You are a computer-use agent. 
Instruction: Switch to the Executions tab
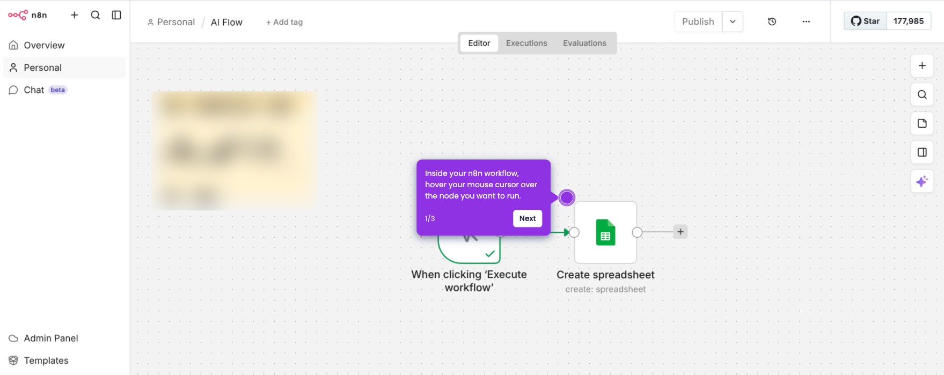(x=526, y=43)
